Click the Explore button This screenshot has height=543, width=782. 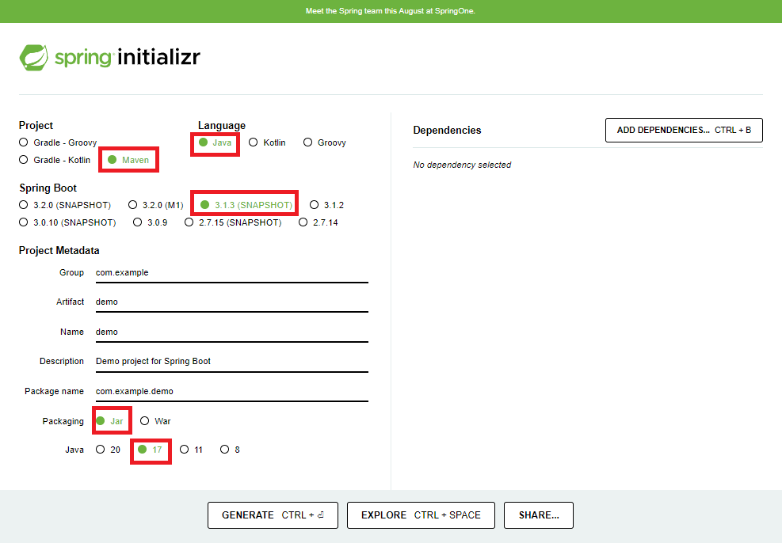(421, 515)
